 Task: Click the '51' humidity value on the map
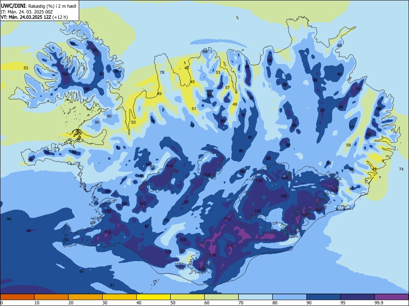(x=194, y=109)
